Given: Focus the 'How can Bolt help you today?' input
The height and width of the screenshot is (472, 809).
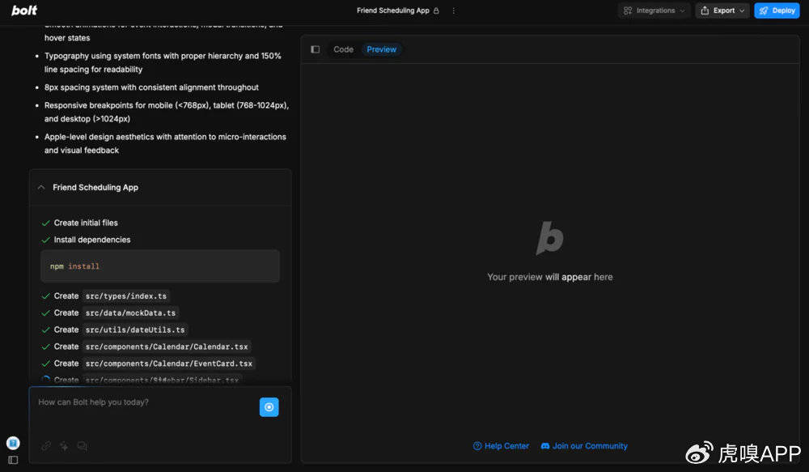Looking at the screenshot, I should click(x=145, y=402).
